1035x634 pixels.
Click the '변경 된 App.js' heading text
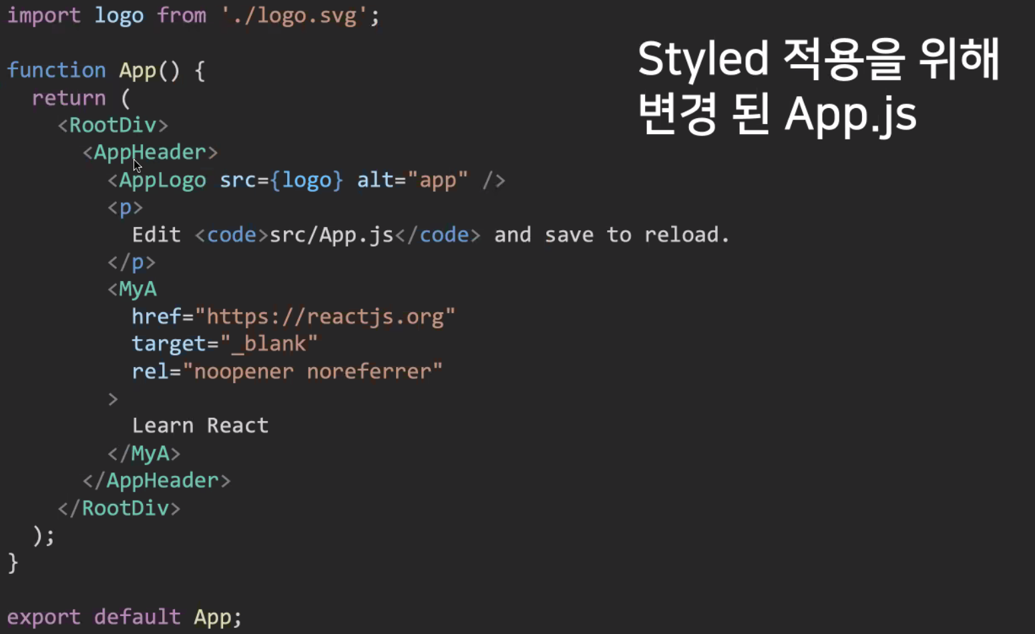pyautogui.click(x=777, y=114)
